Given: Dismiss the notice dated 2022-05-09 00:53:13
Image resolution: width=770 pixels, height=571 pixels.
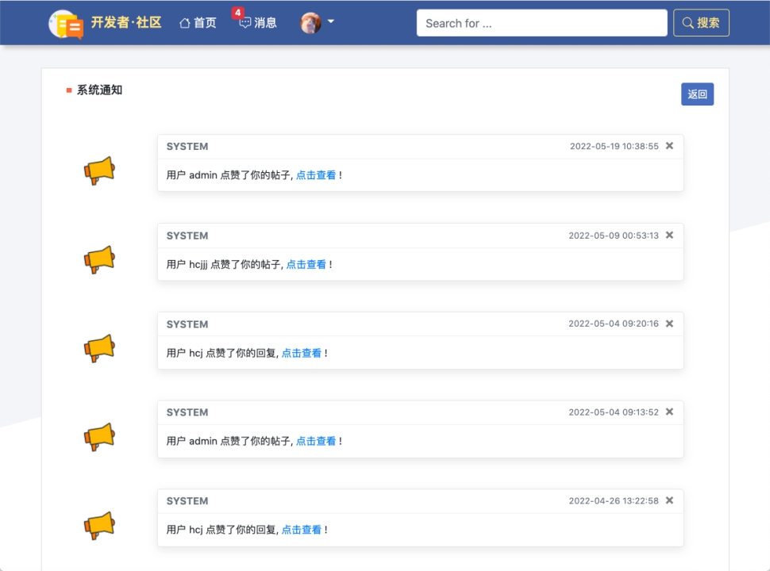Looking at the screenshot, I should click(x=669, y=235).
